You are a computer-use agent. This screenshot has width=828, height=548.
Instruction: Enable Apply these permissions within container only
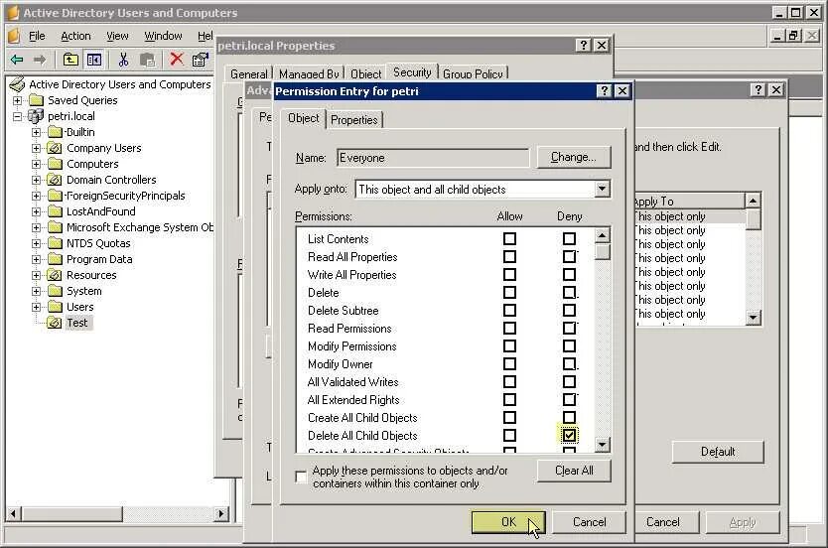301,477
